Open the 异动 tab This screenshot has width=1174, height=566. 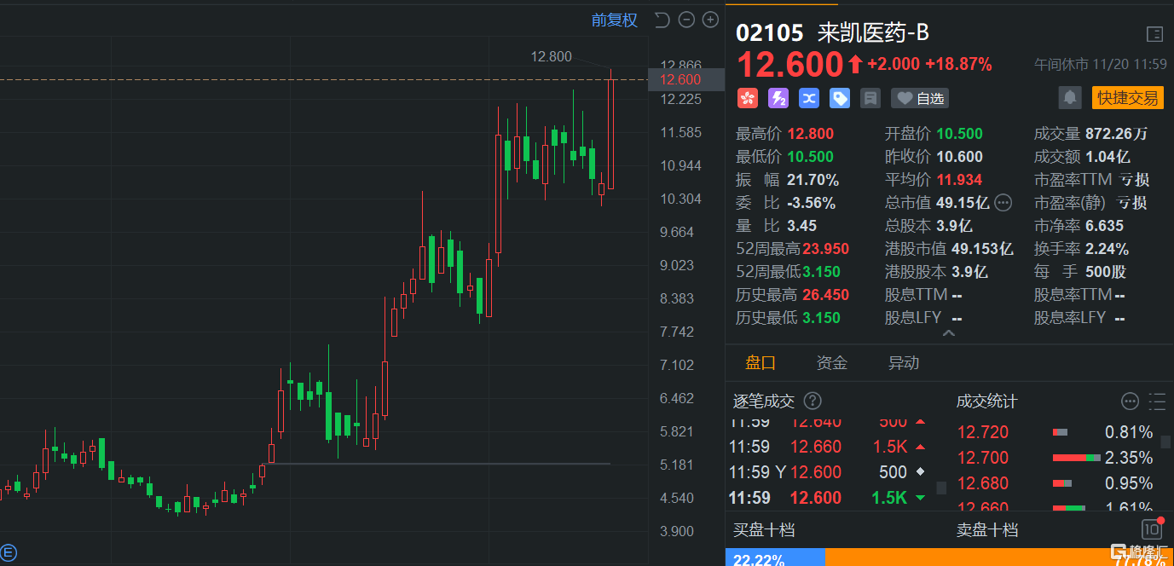coord(903,362)
